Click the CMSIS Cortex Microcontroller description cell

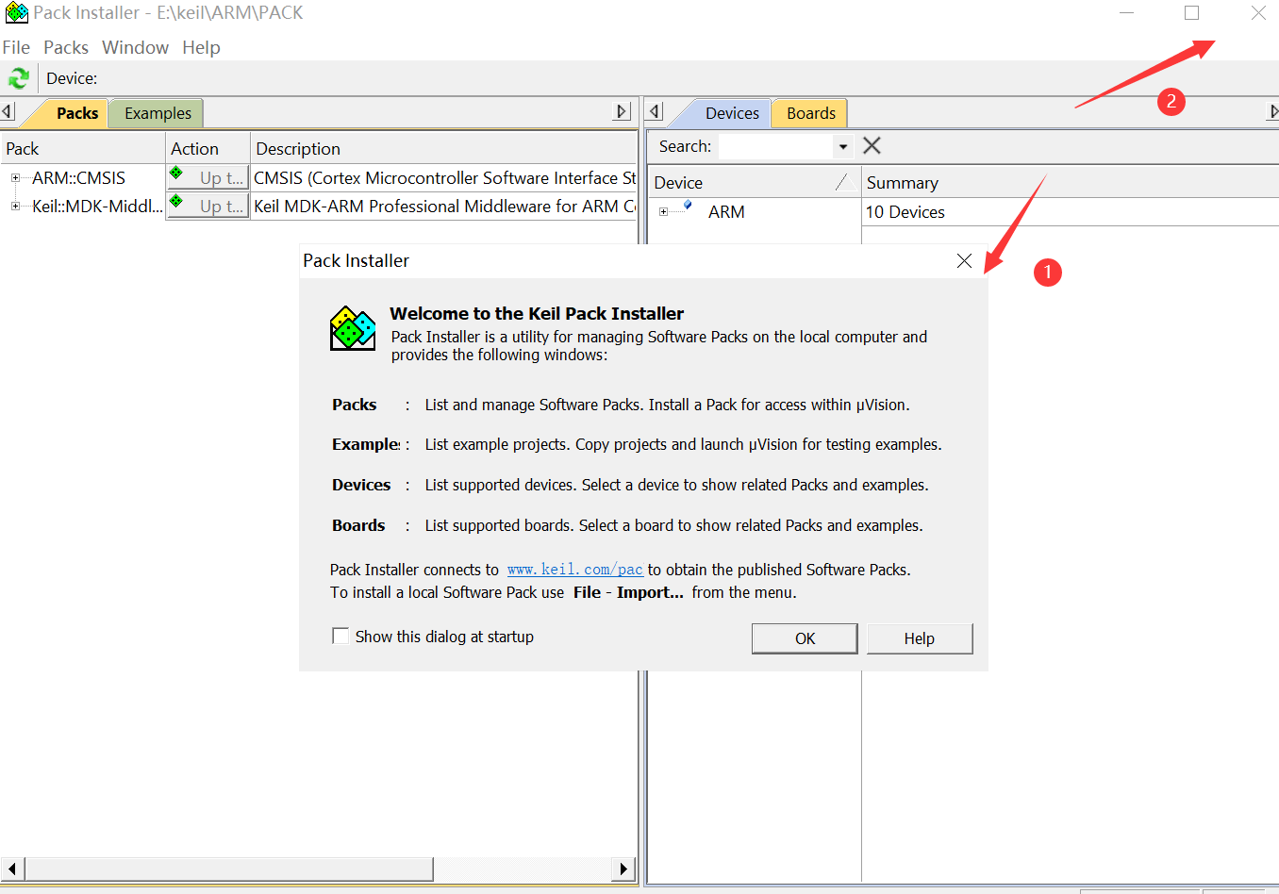(444, 177)
